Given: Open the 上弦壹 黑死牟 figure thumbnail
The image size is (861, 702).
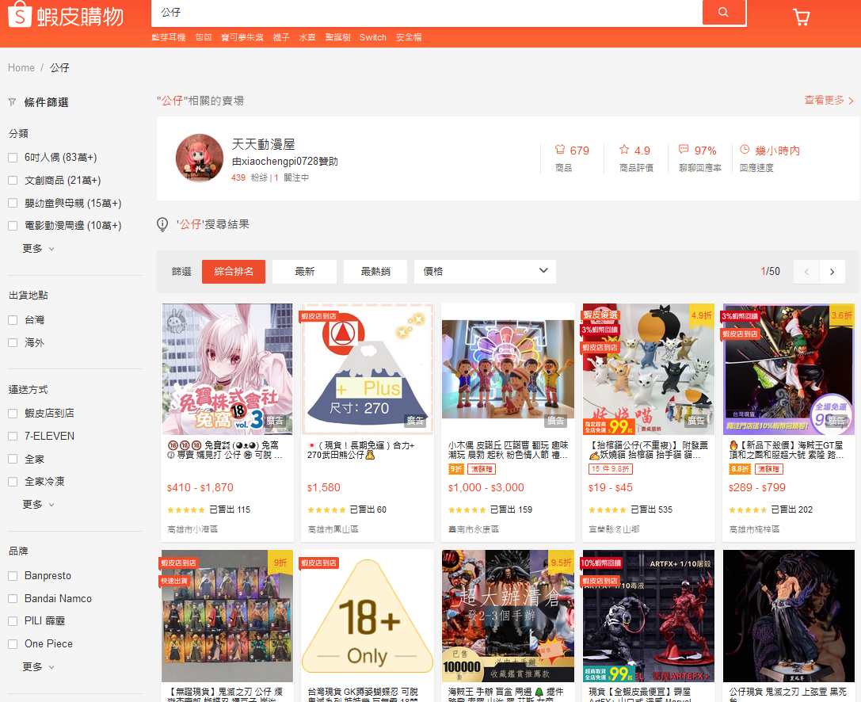Looking at the screenshot, I should click(788, 616).
